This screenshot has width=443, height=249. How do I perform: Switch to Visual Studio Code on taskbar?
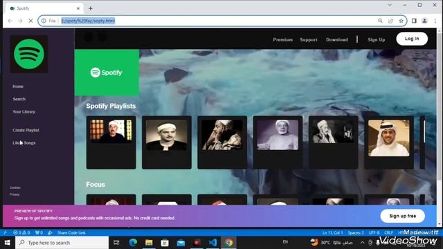point(213,243)
